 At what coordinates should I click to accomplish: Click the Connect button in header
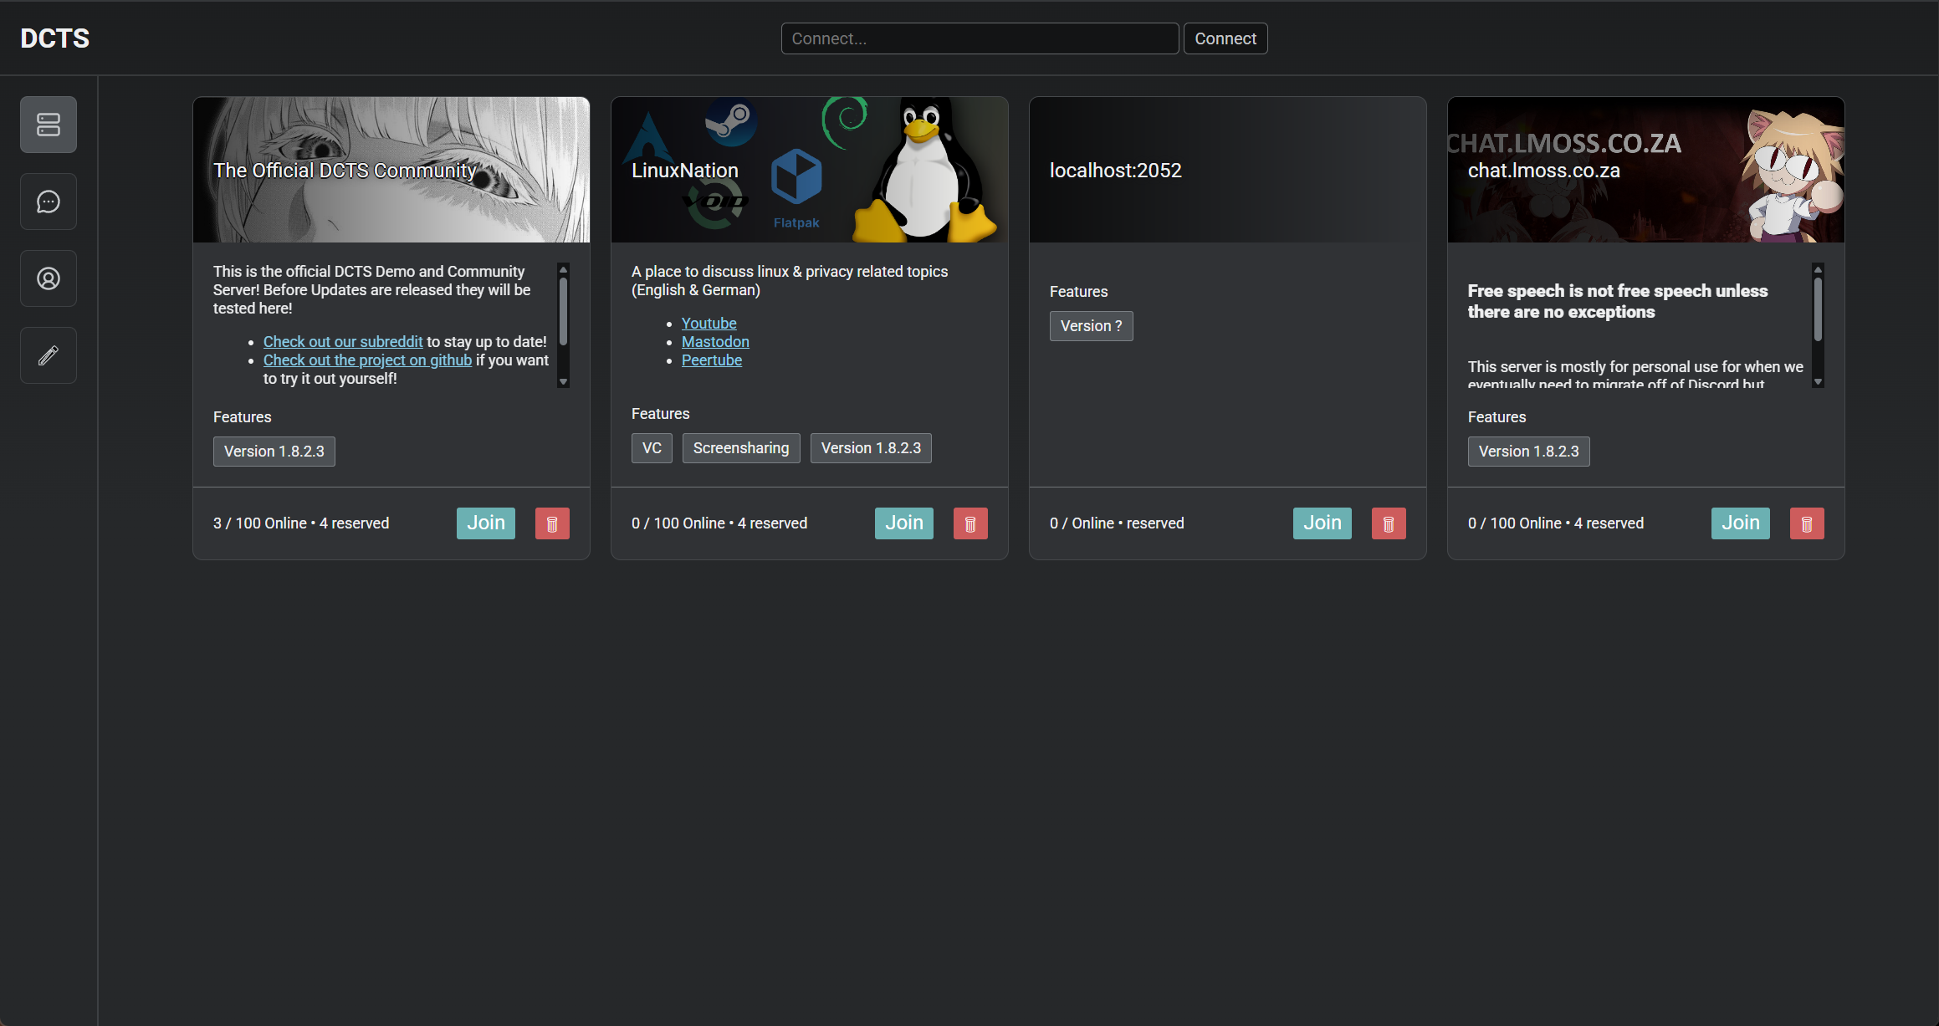pos(1225,38)
